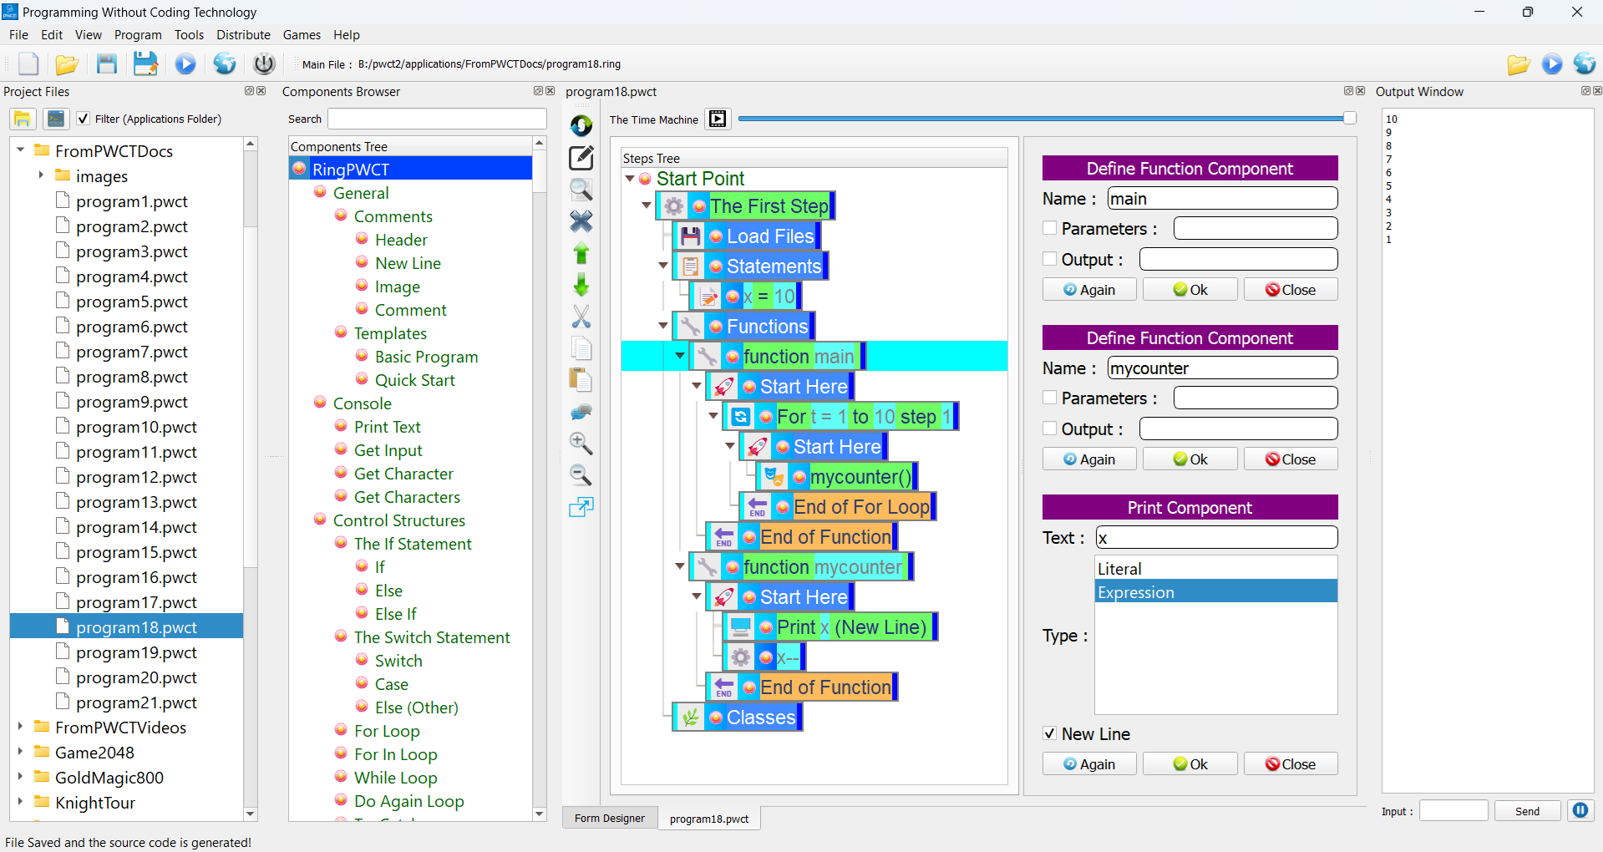Uncheck New Line in Print Component
The height and width of the screenshot is (852, 1603).
[x=1049, y=733]
